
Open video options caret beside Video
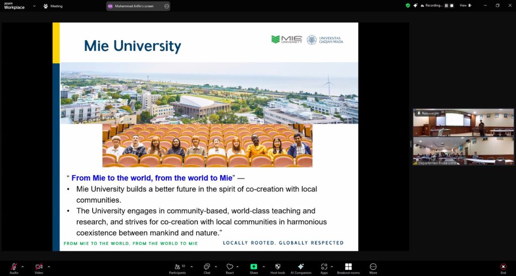point(49,266)
